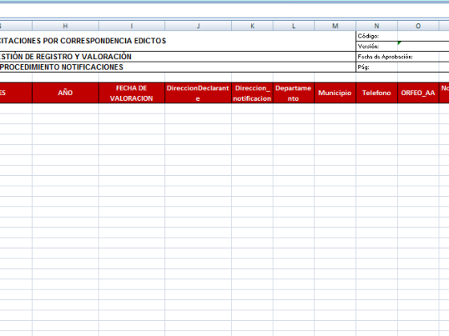Select column I header

(x=131, y=26)
